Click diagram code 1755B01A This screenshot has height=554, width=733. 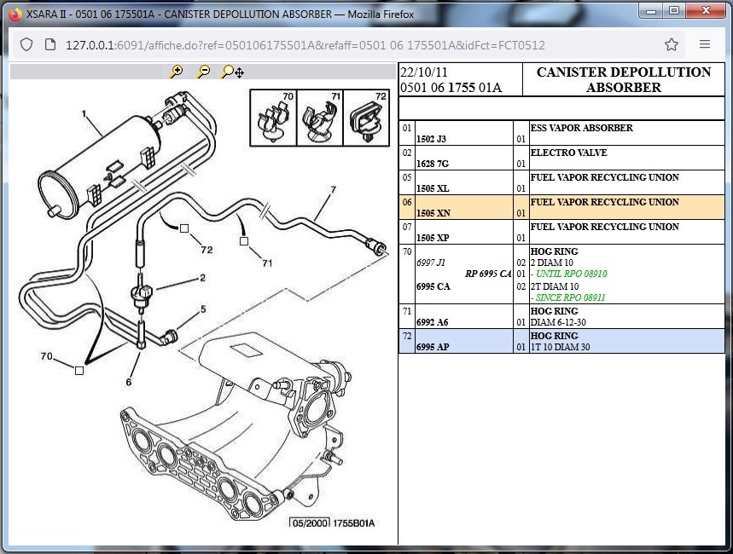(354, 523)
